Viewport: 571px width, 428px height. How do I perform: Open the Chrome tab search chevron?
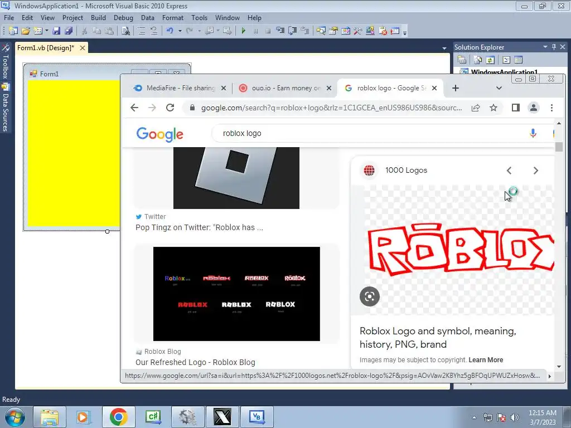pos(499,88)
